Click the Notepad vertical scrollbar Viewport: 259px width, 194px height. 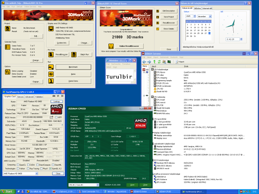coord(134,75)
